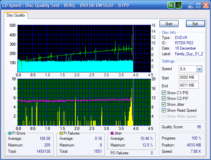Click the copy-to-clipboard icon in title bar

pyautogui.click(x=171, y=5)
